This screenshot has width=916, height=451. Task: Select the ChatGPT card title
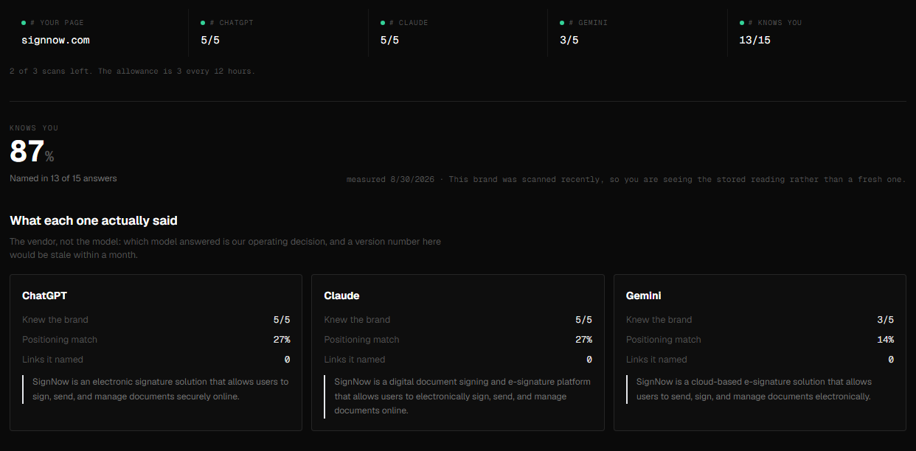pos(45,296)
